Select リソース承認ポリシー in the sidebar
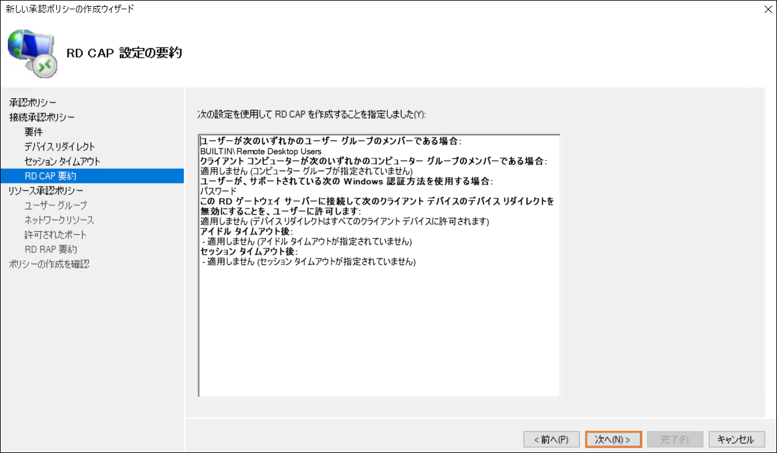 click(x=46, y=191)
